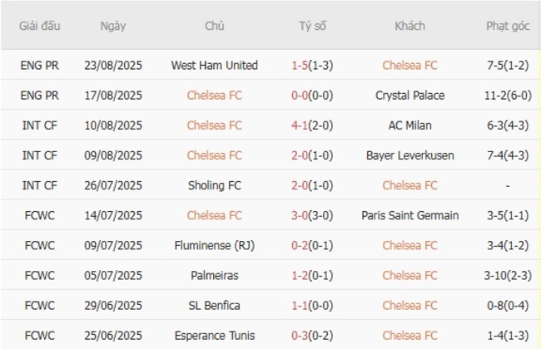Select the 11-2(6-0) corner kicks cell
The width and height of the screenshot is (541, 349).
(507, 95)
